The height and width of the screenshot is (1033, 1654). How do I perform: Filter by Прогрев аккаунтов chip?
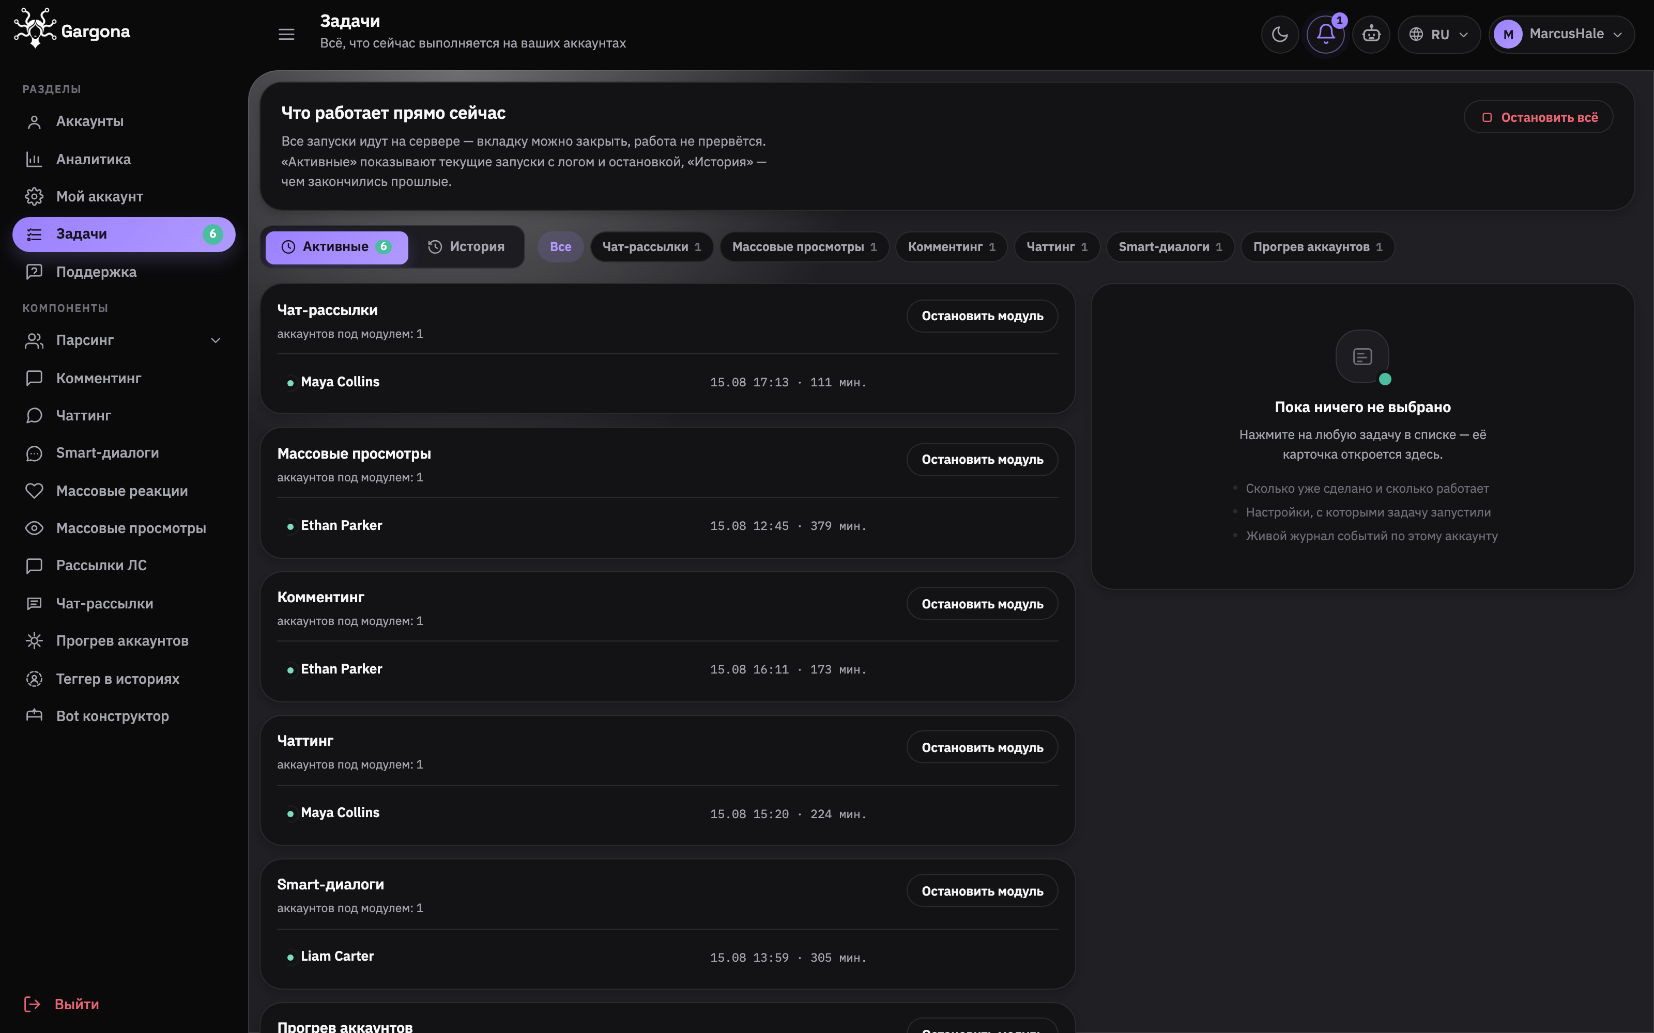coord(1318,247)
